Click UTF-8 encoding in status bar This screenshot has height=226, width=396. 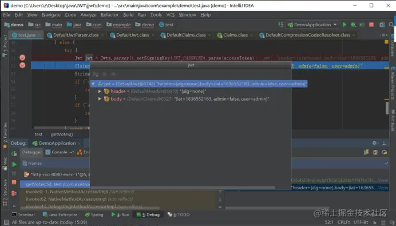(x=361, y=222)
